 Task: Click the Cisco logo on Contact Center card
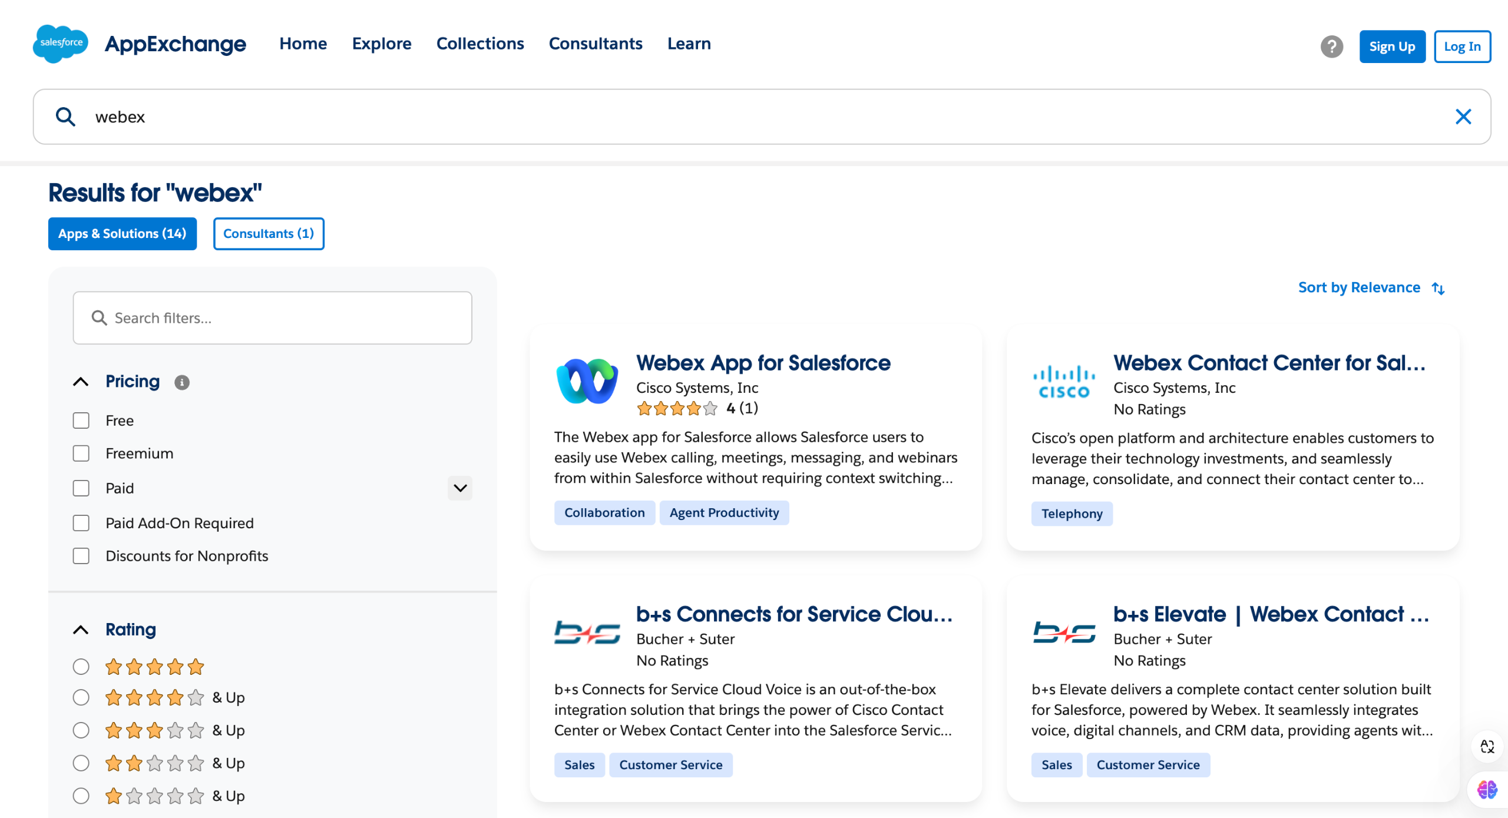tap(1064, 383)
